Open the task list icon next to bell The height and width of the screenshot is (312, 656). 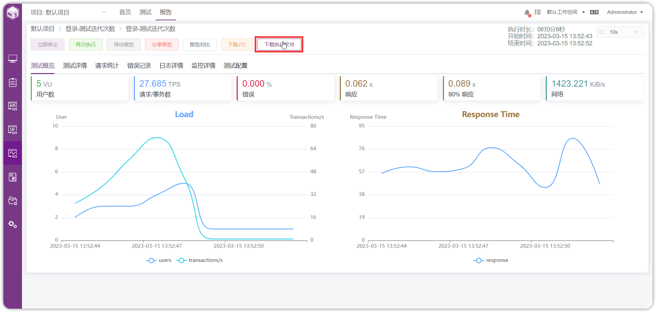point(538,12)
